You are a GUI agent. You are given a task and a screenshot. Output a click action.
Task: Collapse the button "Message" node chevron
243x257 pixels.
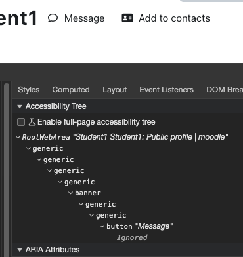(x=102, y=226)
